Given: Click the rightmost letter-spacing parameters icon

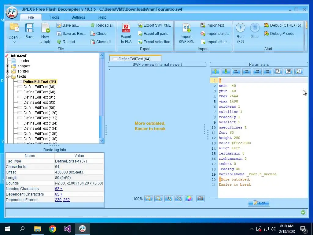Looking at the screenshot, I should pyautogui.click(x=299, y=71).
